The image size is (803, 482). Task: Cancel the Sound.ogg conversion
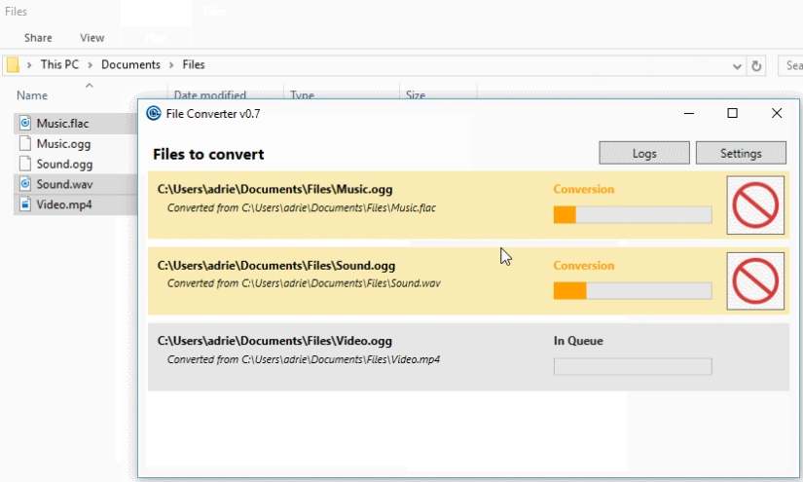coord(755,281)
